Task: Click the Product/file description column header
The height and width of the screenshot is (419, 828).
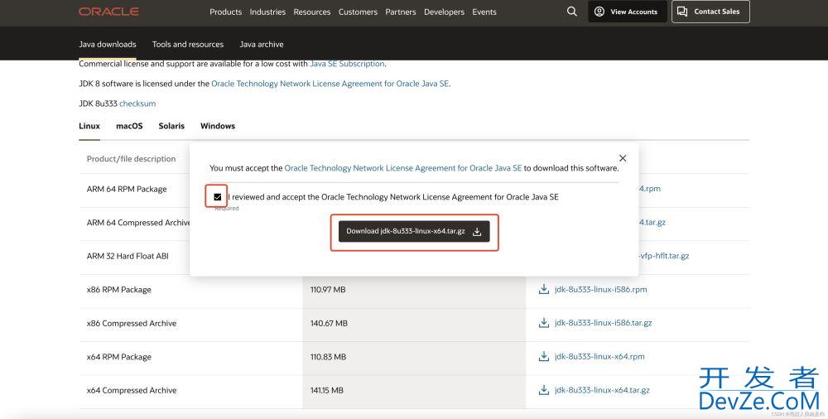Action: [x=131, y=158]
